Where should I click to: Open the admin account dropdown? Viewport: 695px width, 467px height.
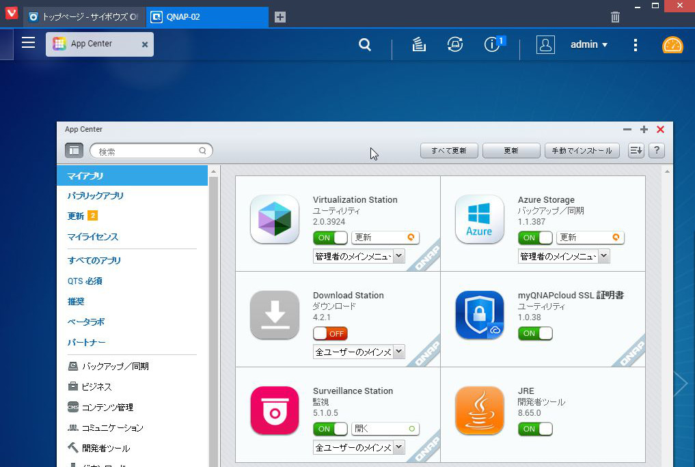tap(589, 44)
